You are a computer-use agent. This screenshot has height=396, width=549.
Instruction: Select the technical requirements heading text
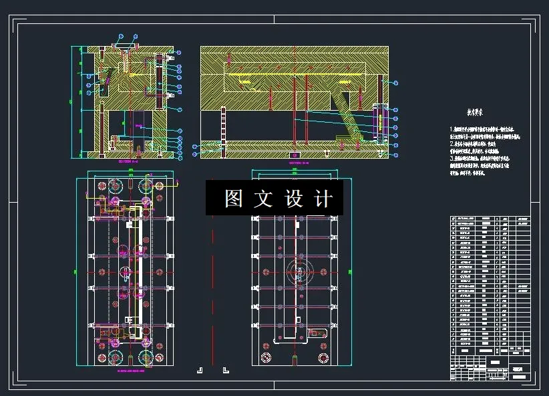[475, 113]
